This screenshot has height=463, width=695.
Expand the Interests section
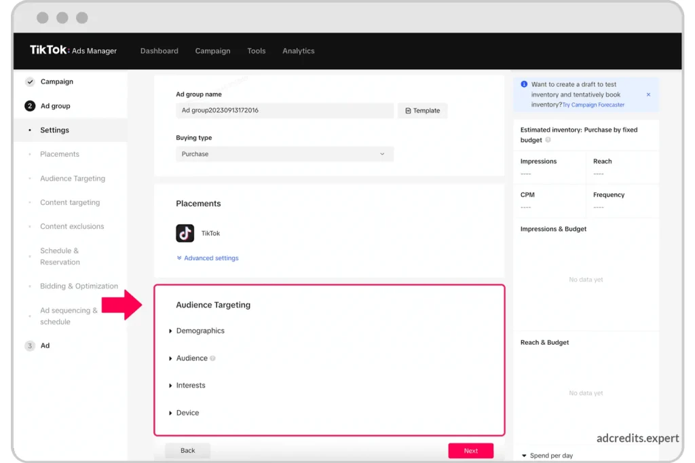190,386
